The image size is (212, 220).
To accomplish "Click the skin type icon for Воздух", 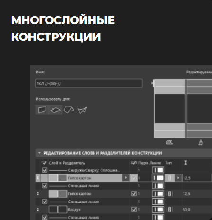I will [170, 210].
